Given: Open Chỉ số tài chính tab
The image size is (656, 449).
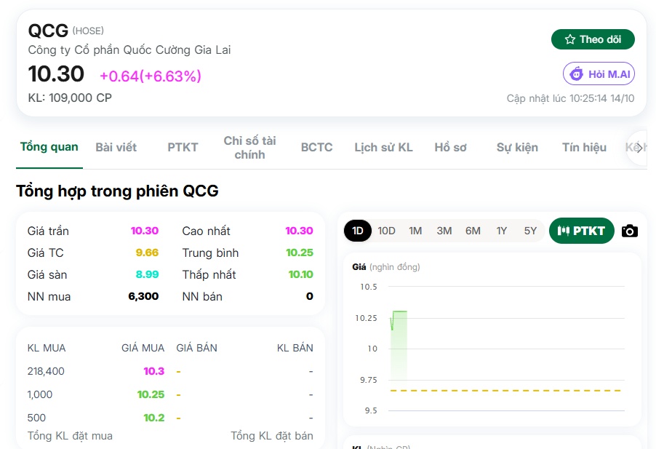Looking at the screenshot, I should (x=249, y=147).
